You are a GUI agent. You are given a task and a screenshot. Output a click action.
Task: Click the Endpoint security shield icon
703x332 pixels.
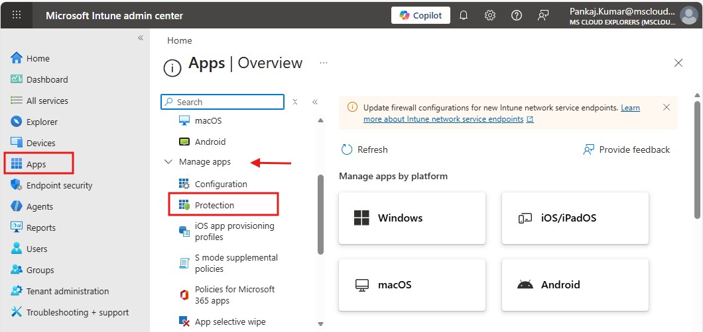(16, 185)
